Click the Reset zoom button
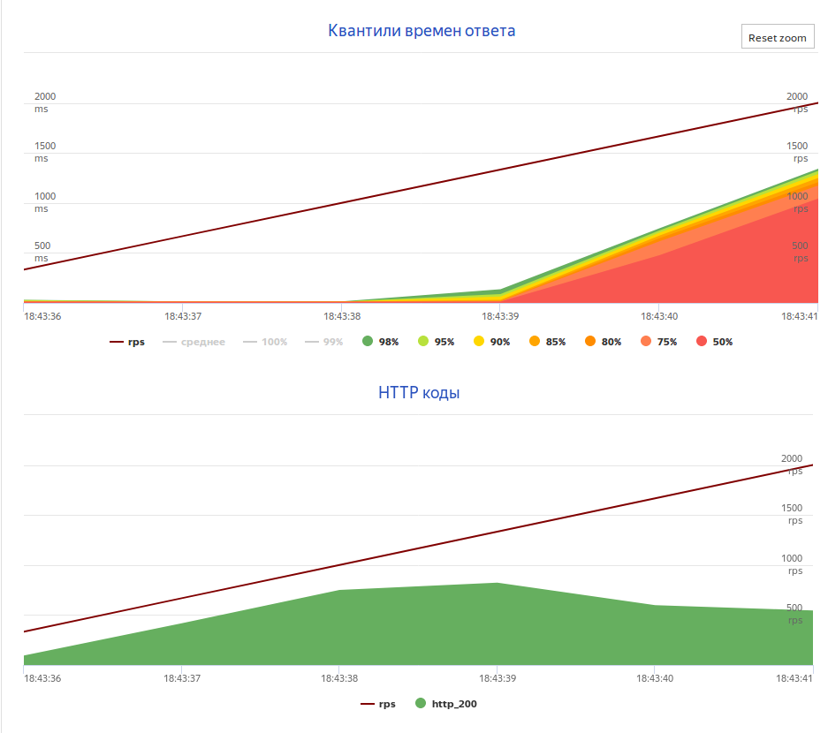 778,36
